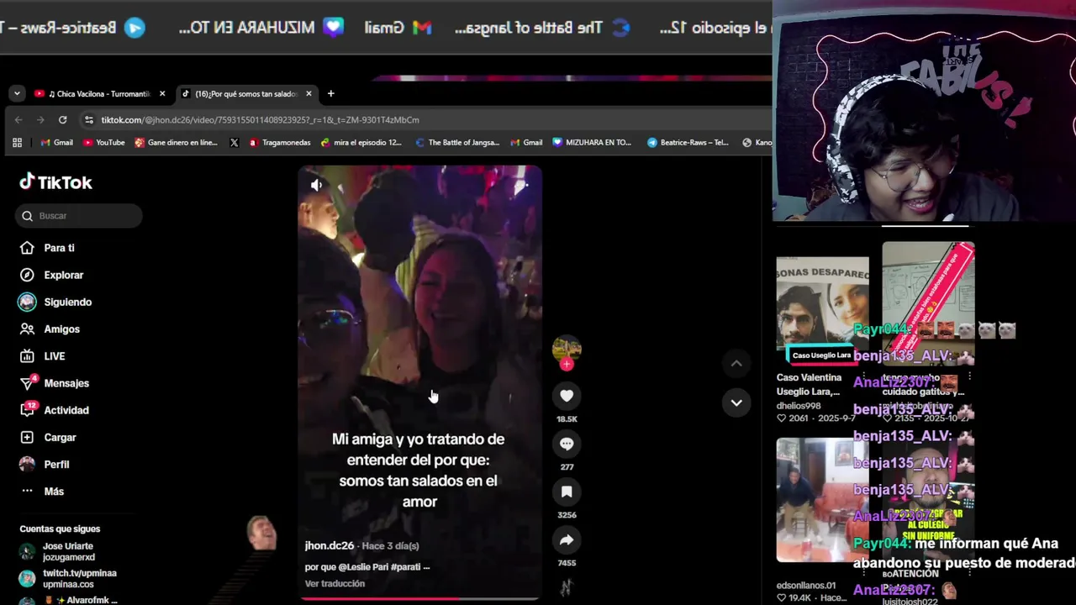
Task: Open the edsonllanos.01 video thumbnail
Action: [822, 499]
